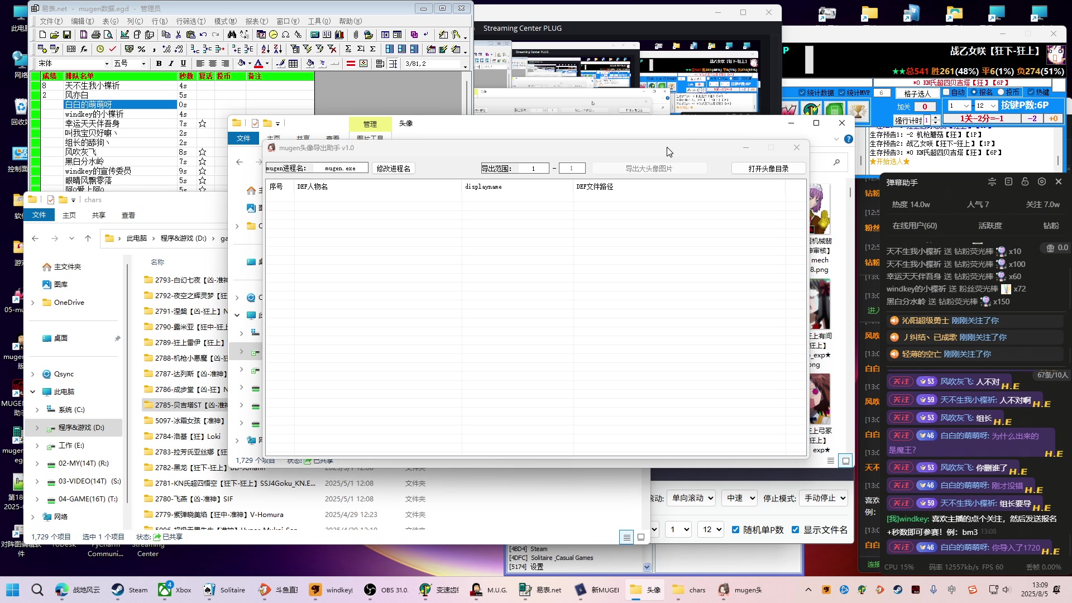Toggle Bold formatting in 易表.net
The width and height of the screenshot is (1072, 603).
pyautogui.click(x=159, y=64)
